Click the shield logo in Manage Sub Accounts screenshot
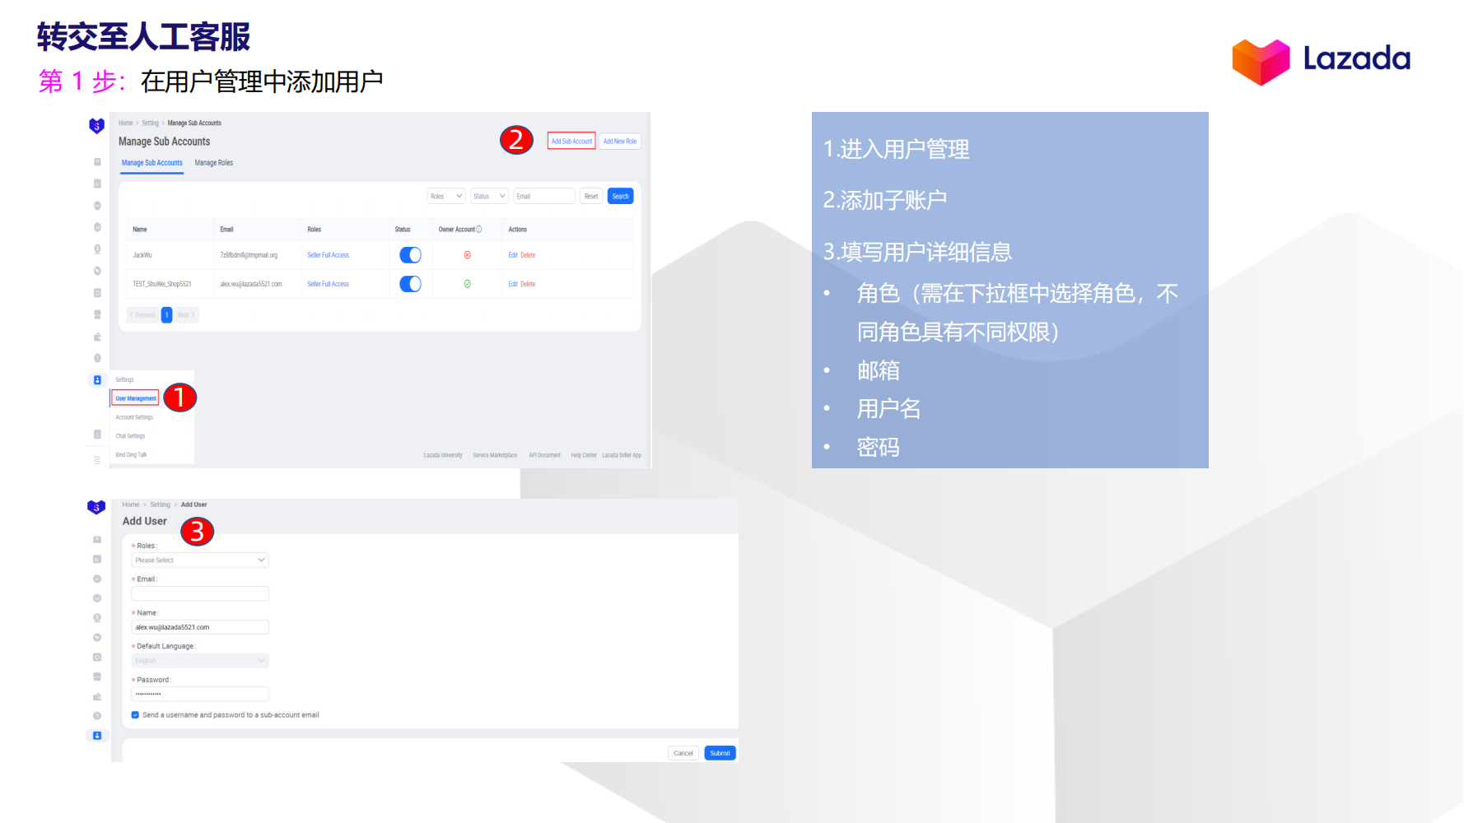Image resolution: width=1464 pixels, height=823 pixels. (96, 125)
